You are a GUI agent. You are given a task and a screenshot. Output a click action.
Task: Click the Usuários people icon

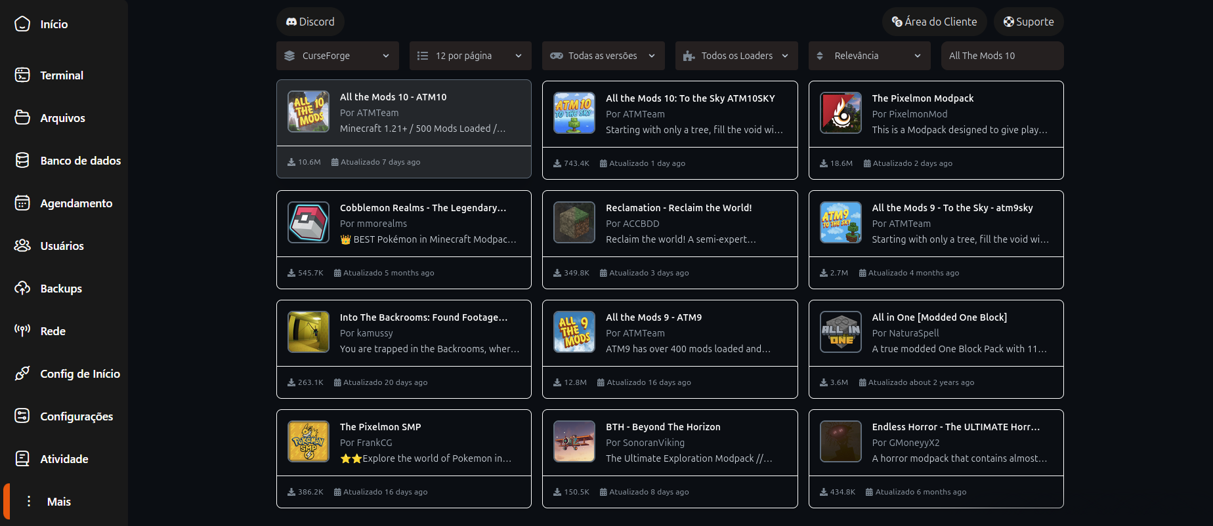pyautogui.click(x=22, y=246)
